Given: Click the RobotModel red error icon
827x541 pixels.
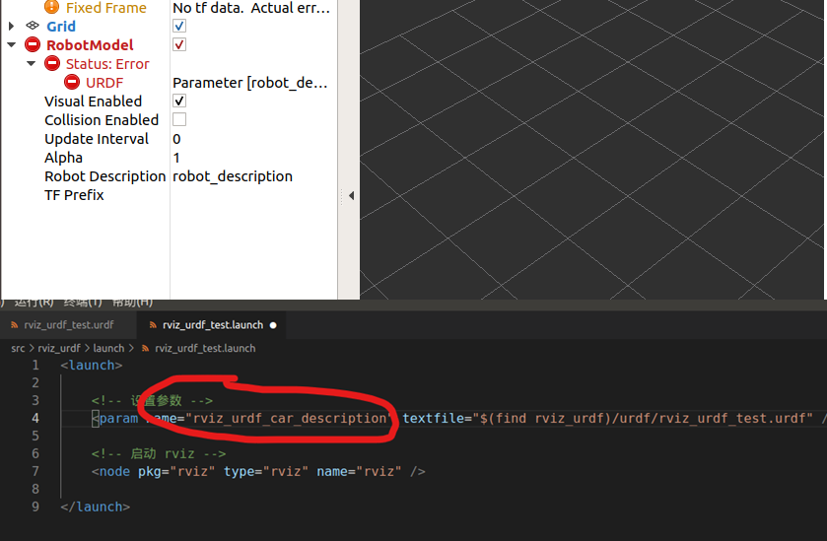Looking at the screenshot, I should click(33, 44).
